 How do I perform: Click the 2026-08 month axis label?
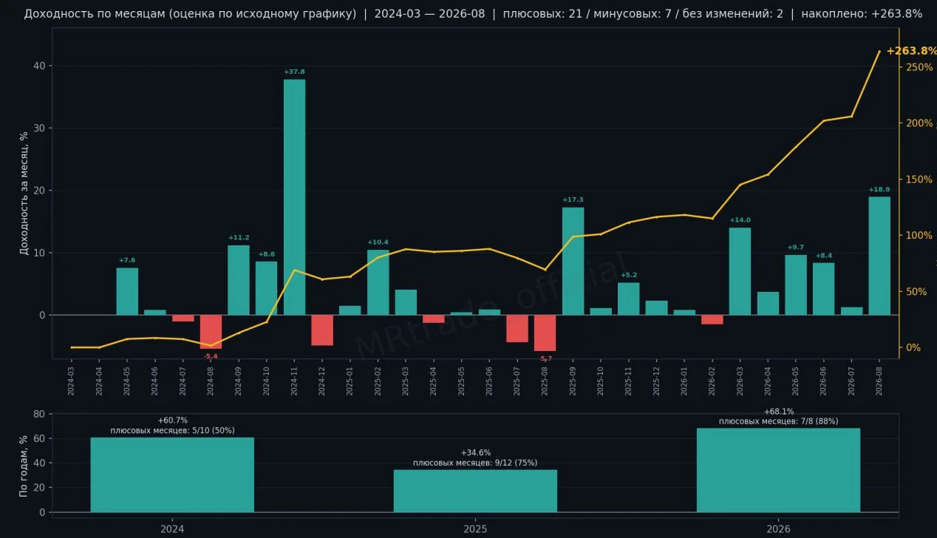tap(879, 381)
